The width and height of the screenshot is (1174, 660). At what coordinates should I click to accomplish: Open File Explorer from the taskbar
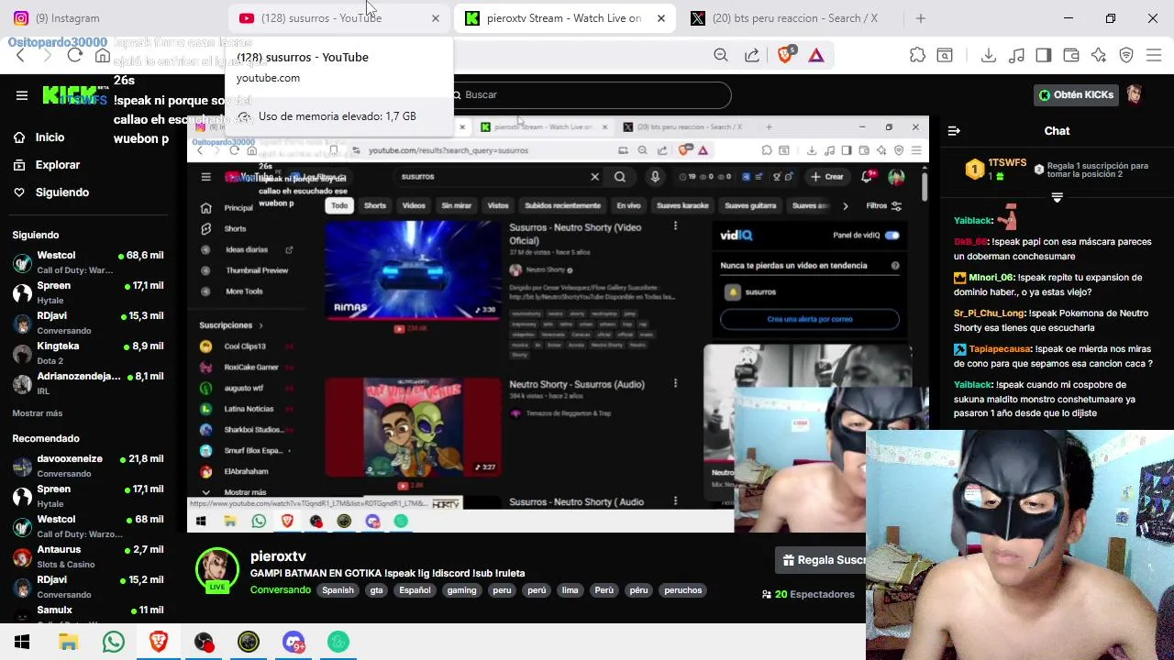pos(68,642)
